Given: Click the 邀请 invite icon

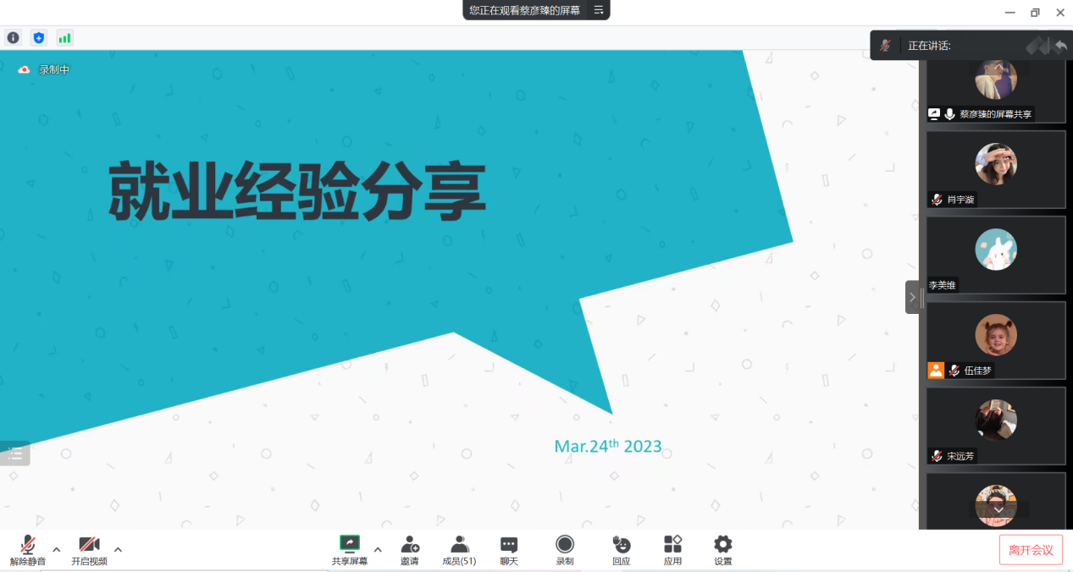Looking at the screenshot, I should coord(410,549).
